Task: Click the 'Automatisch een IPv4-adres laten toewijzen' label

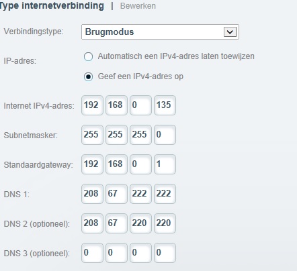Action: 176,56
